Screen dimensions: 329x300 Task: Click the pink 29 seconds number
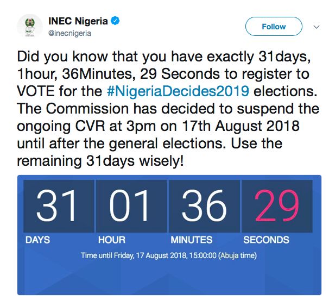[276, 207]
